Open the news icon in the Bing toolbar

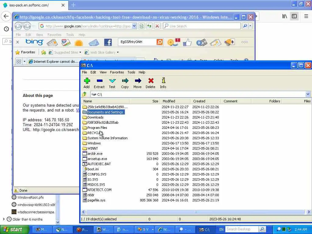52,42
